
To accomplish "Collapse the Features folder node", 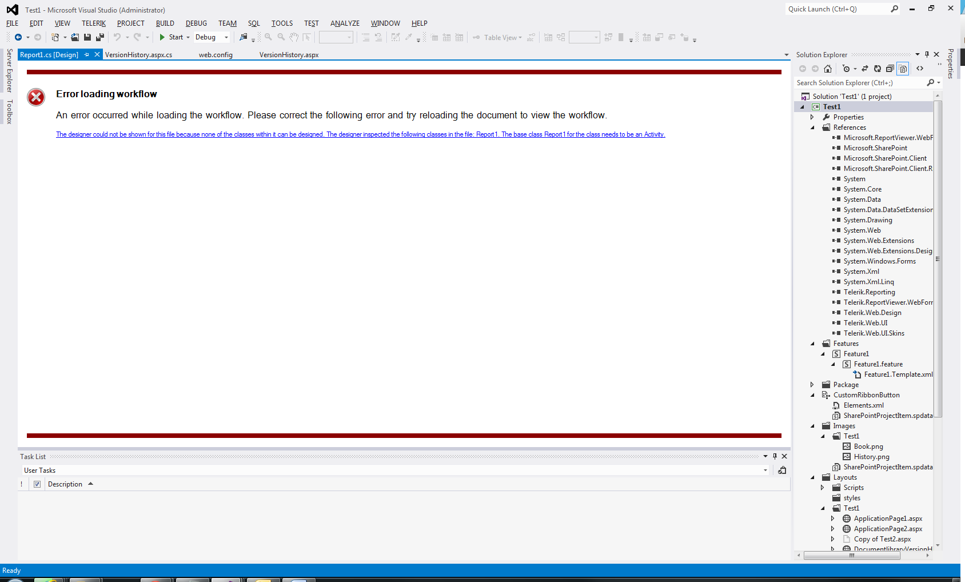I will (812, 344).
